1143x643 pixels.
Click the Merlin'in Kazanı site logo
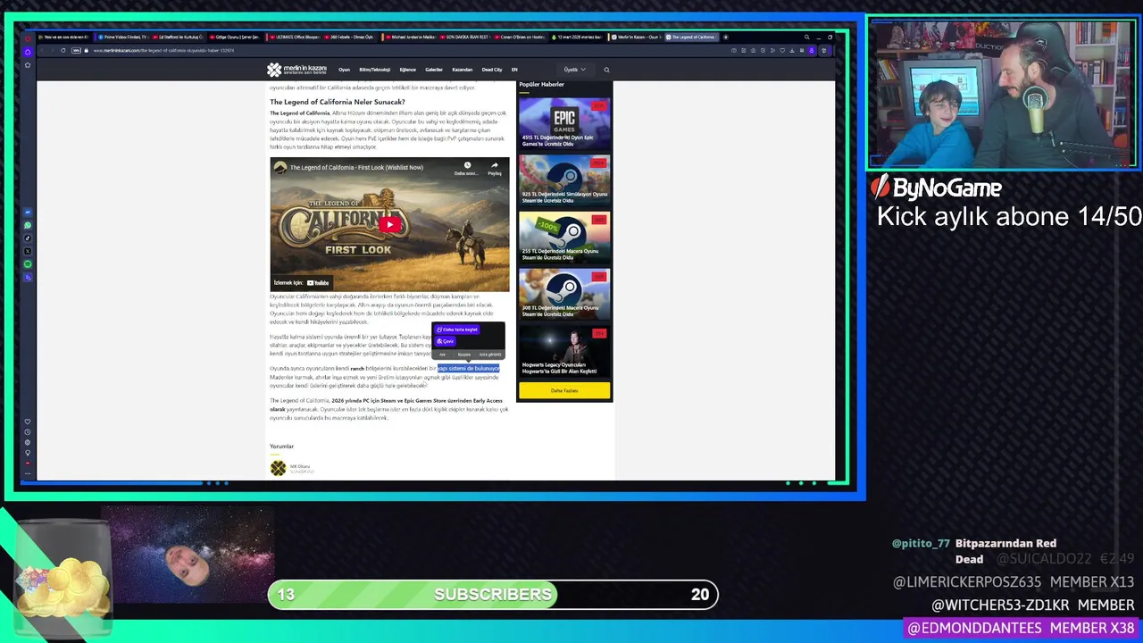296,70
